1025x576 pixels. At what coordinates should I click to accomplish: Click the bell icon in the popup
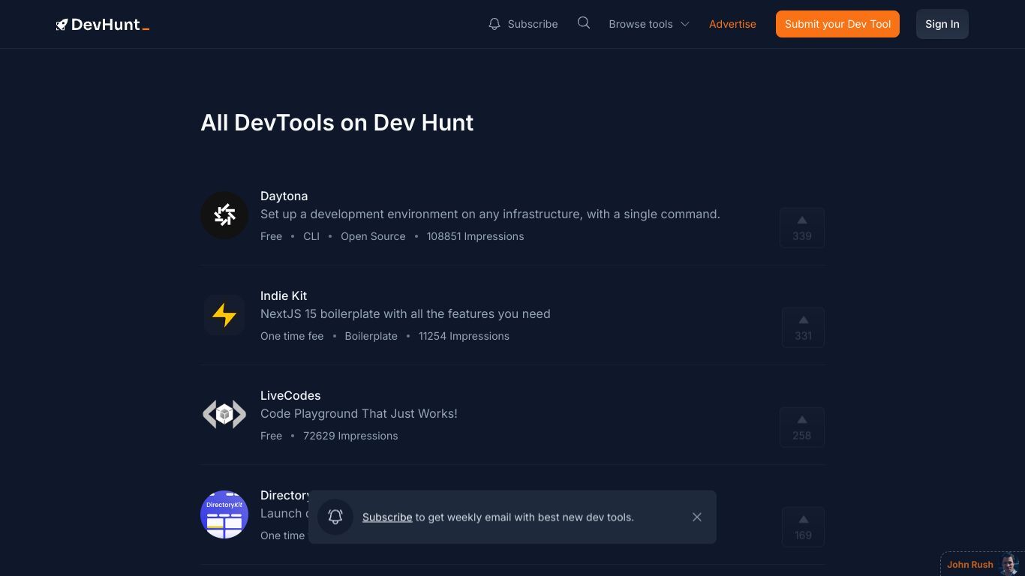click(x=335, y=517)
